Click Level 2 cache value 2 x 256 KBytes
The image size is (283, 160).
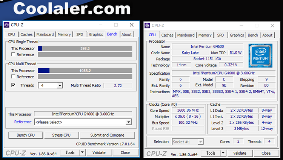(x=241, y=122)
